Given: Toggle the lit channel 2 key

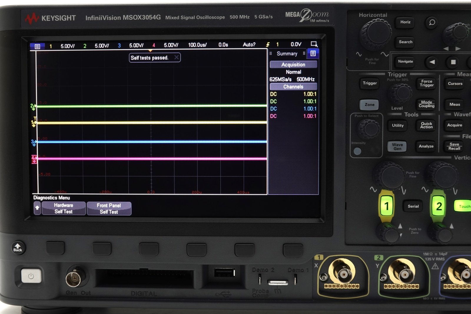Looking at the screenshot, I should (x=439, y=206).
